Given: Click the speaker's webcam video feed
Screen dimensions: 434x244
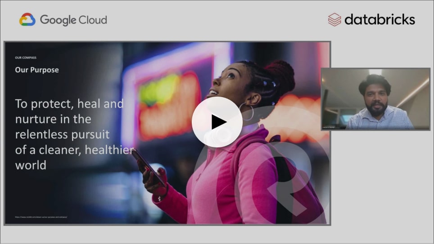Looking at the screenshot, I should point(375,99).
